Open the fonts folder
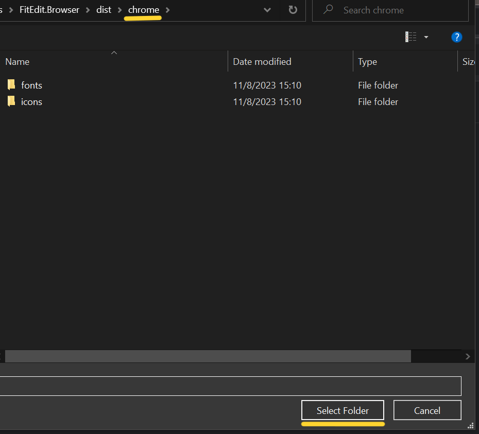Viewport: 479px width, 434px height. (31, 85)
